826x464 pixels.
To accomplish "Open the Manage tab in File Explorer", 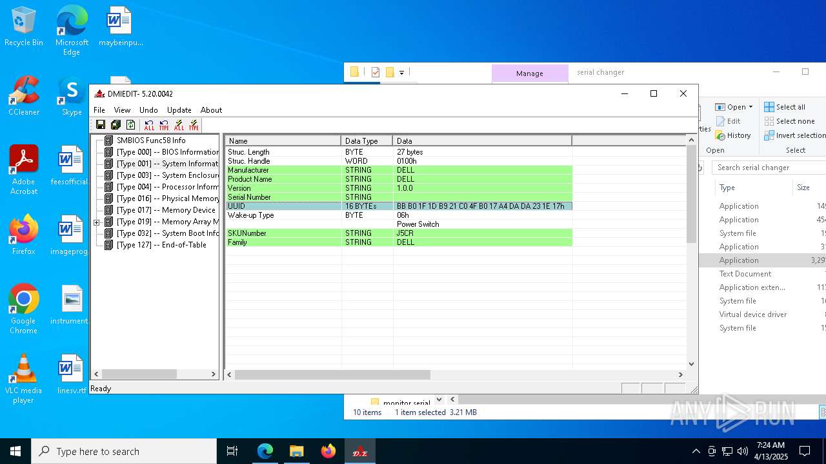I will pos(530,73).
